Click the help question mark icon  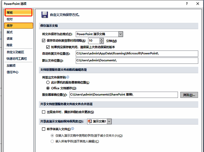coord(186,4)
